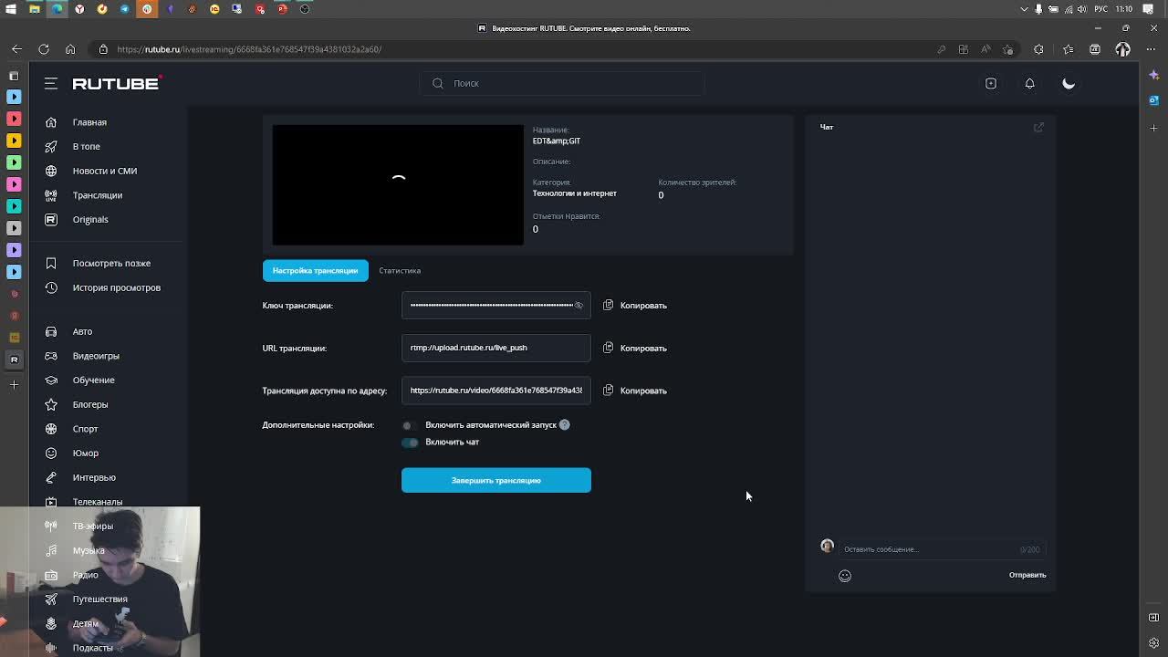Open История просмотров link
Screen dimensions: 1168x657
point(117,287)
